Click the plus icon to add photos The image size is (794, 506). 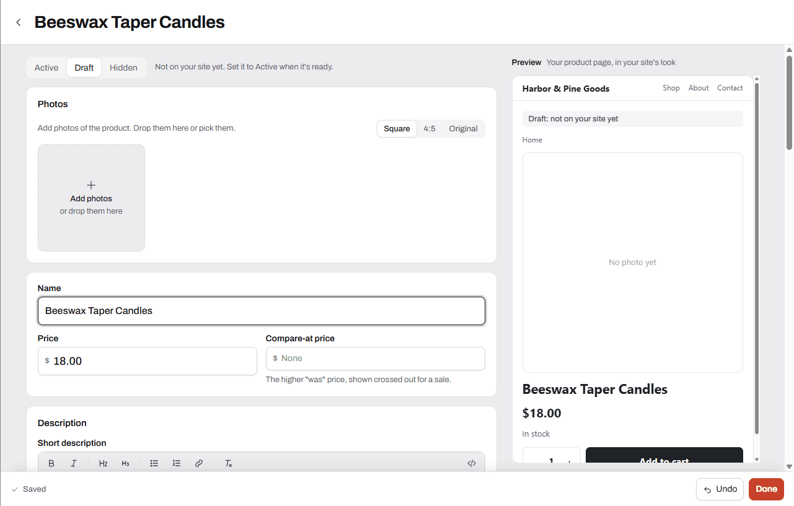91,185
